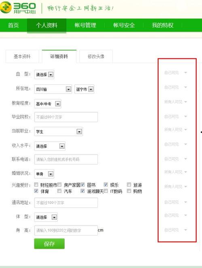
Task: Open the 当前职业 dropdown showing 学生
Action: [59, 131]
